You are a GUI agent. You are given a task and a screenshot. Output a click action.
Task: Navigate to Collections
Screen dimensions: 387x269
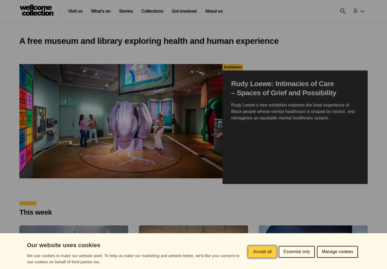coord(152,11)
